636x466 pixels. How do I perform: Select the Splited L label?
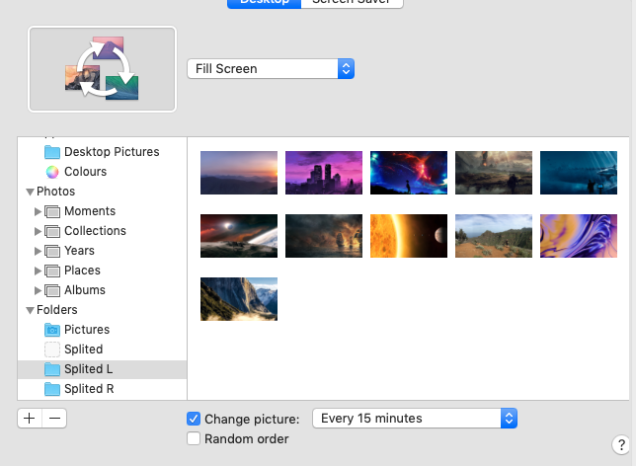89,369
